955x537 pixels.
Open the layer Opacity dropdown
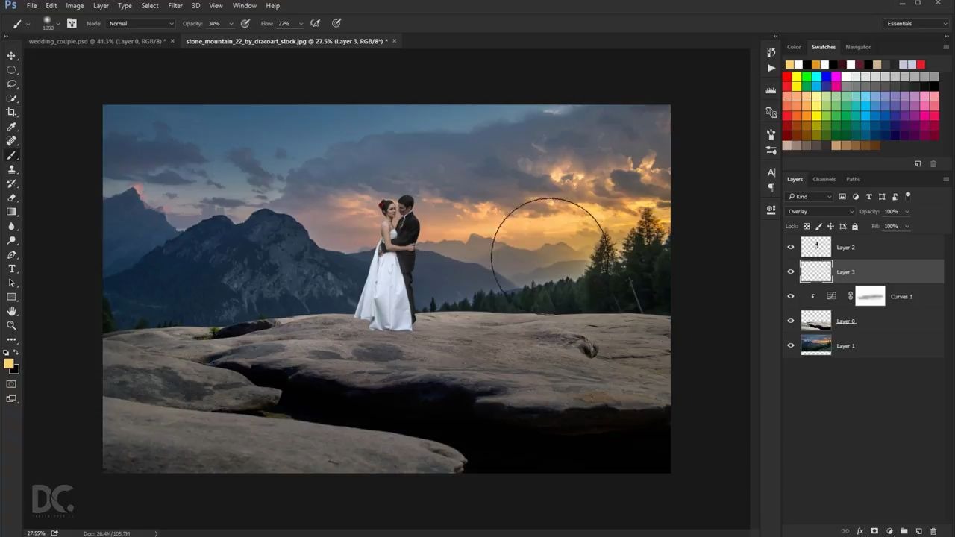tap(907, 211)
